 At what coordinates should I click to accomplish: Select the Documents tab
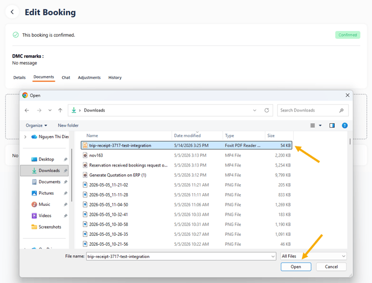pyautogui.click(x=44, y=77)
